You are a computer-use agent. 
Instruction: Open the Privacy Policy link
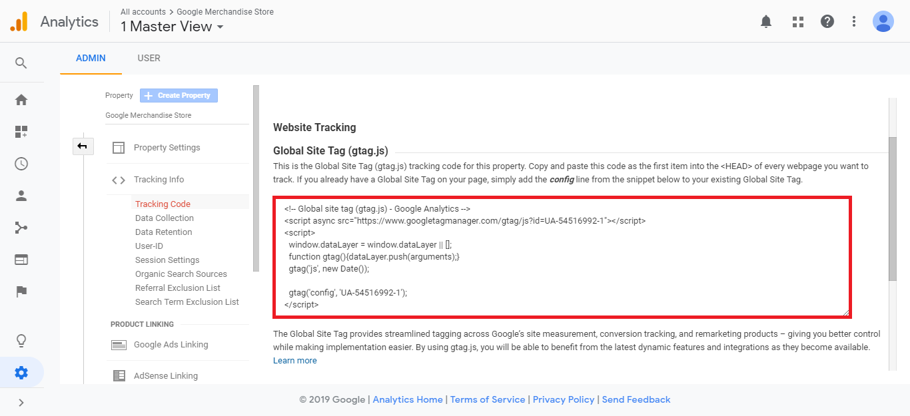click(x=564, y=400)
